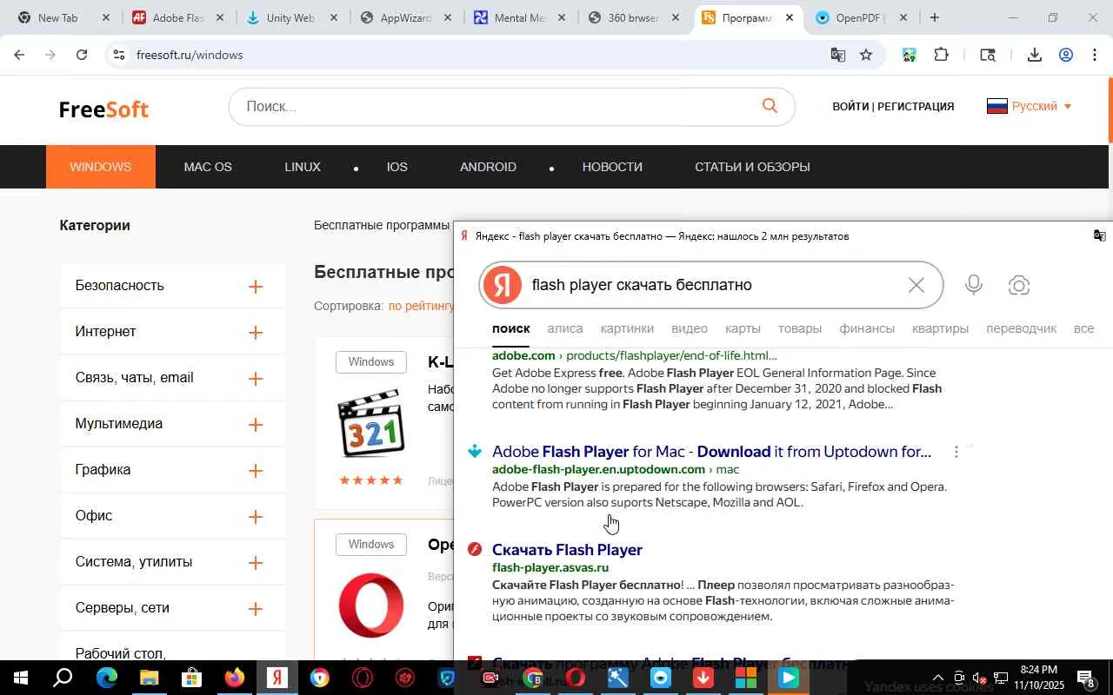Click the K-Lite five-star rating
Viewport: 1113px width, 695px height.
[371, 480]
